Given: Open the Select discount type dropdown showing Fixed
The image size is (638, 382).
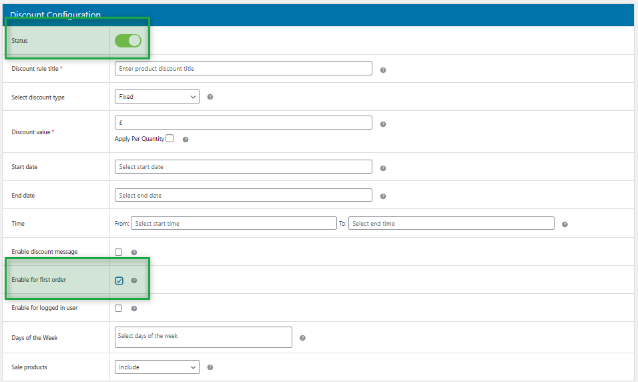Looking at the screenshot, I should tap(157, 97).
